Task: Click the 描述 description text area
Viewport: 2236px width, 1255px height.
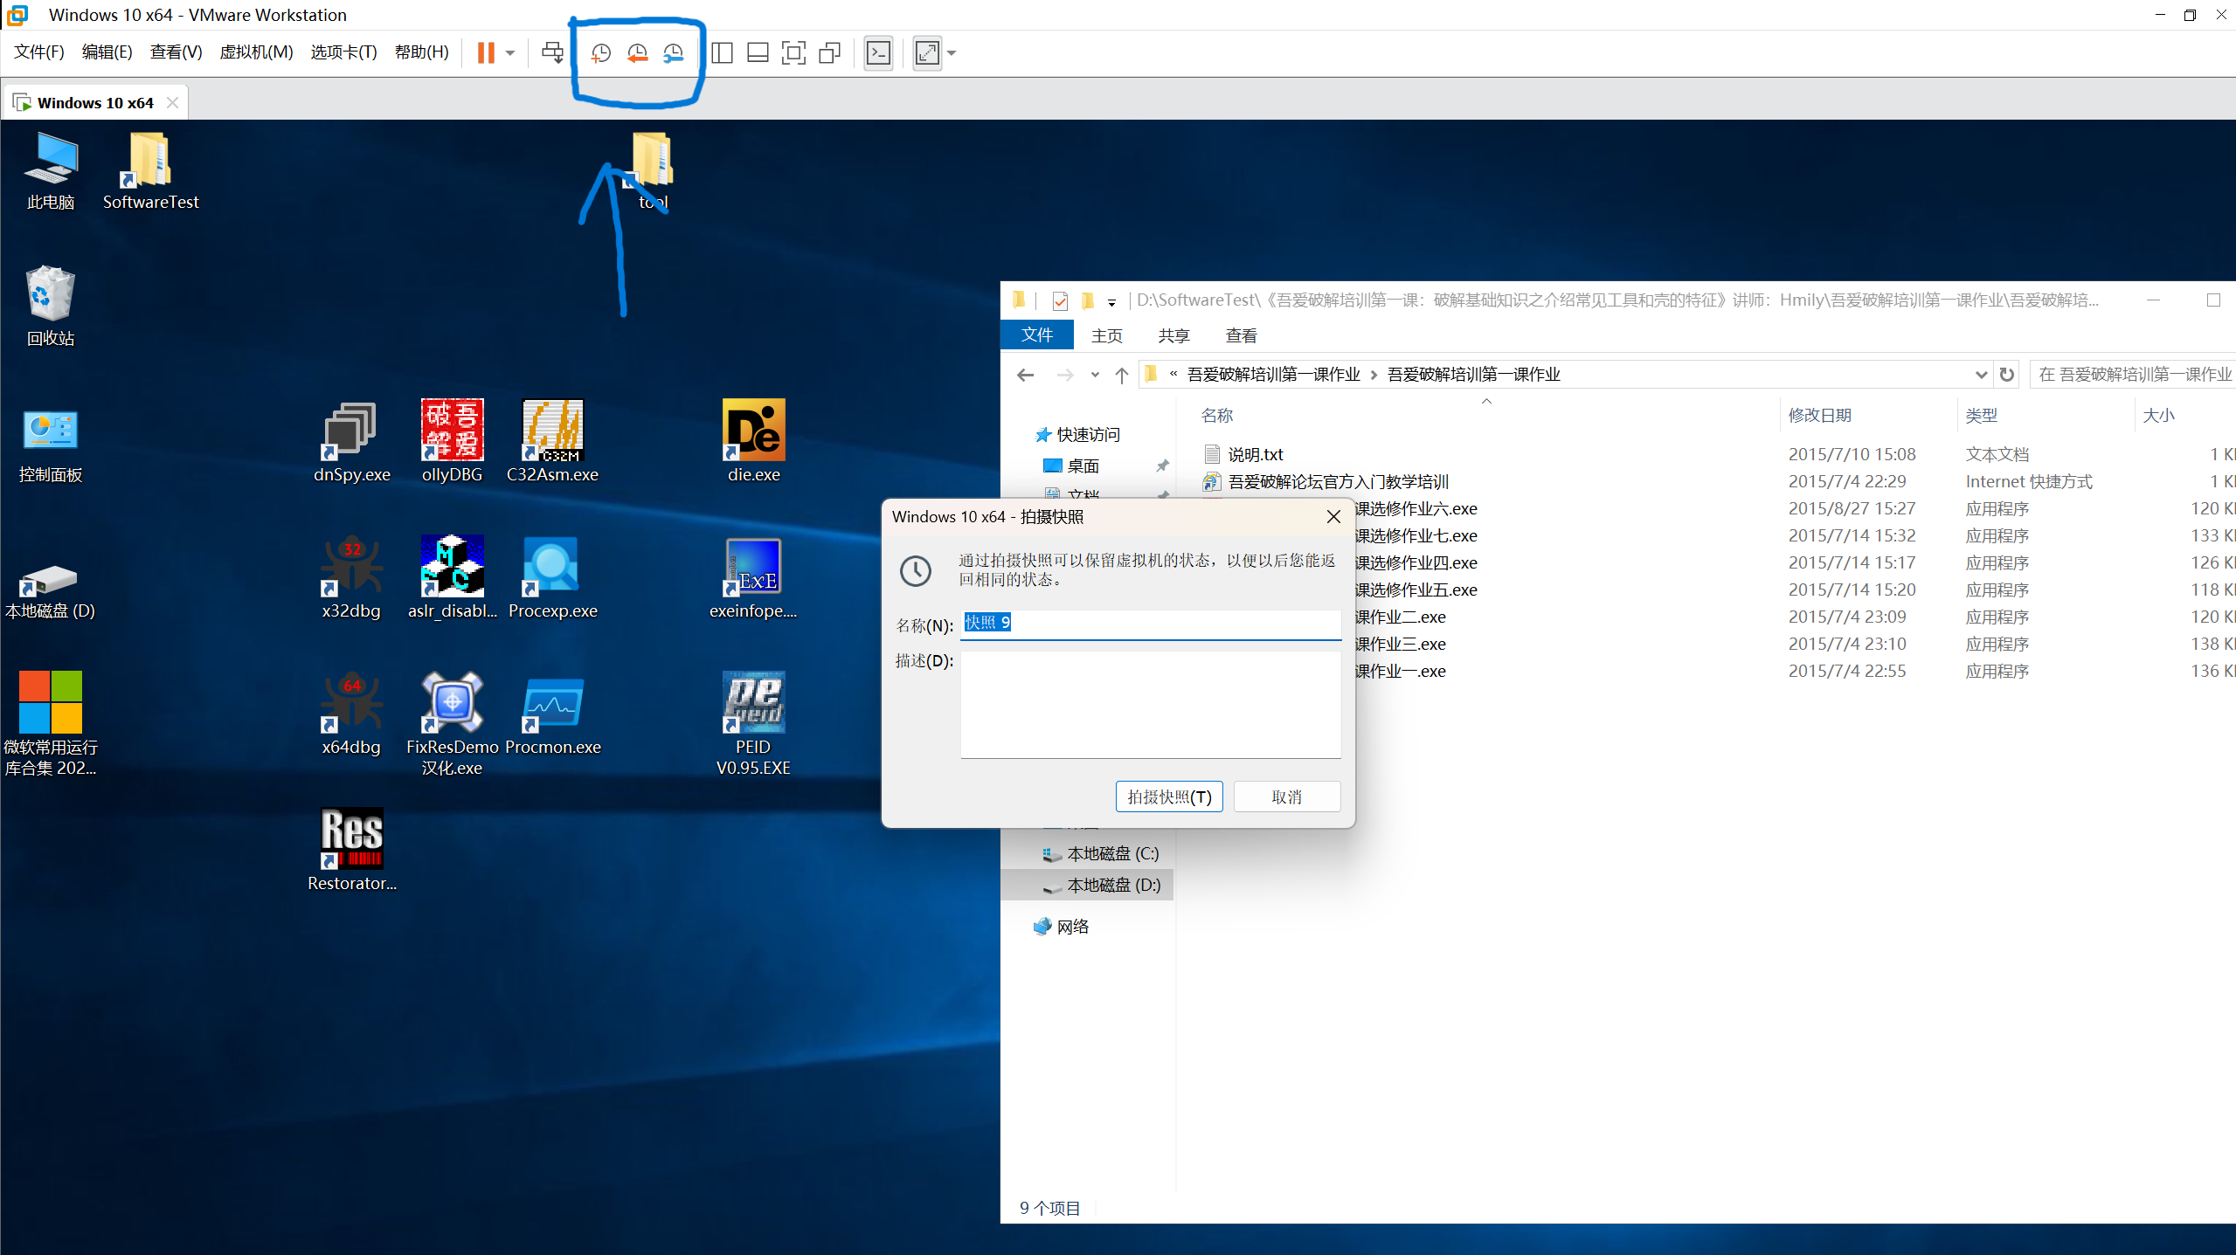Action: (1150, 704)
